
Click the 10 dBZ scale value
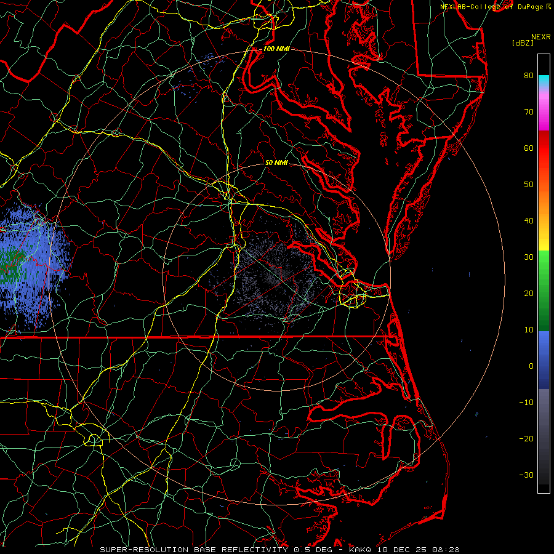click(x=529, y=330)
